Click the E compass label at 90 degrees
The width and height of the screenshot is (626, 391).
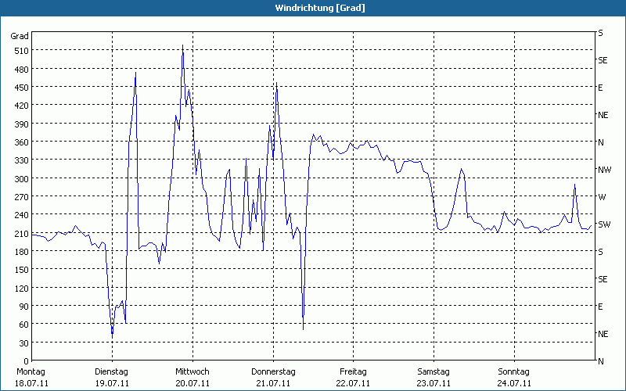(600, 307)
